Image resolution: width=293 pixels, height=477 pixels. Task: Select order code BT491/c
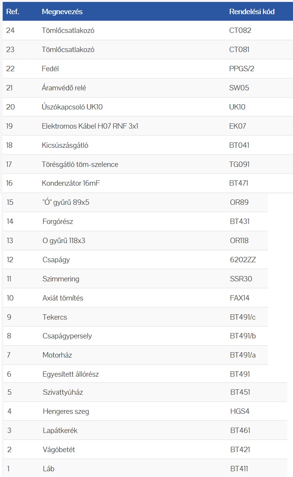243,317
